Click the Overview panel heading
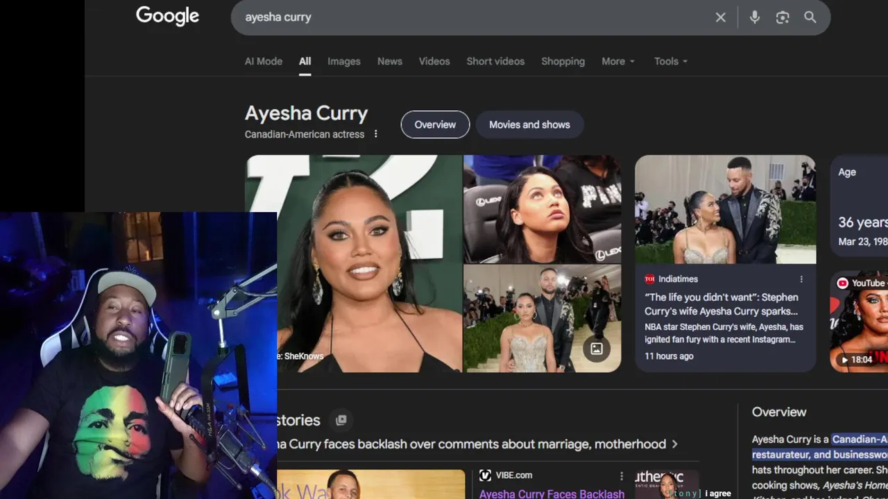 tap(779, 412)
